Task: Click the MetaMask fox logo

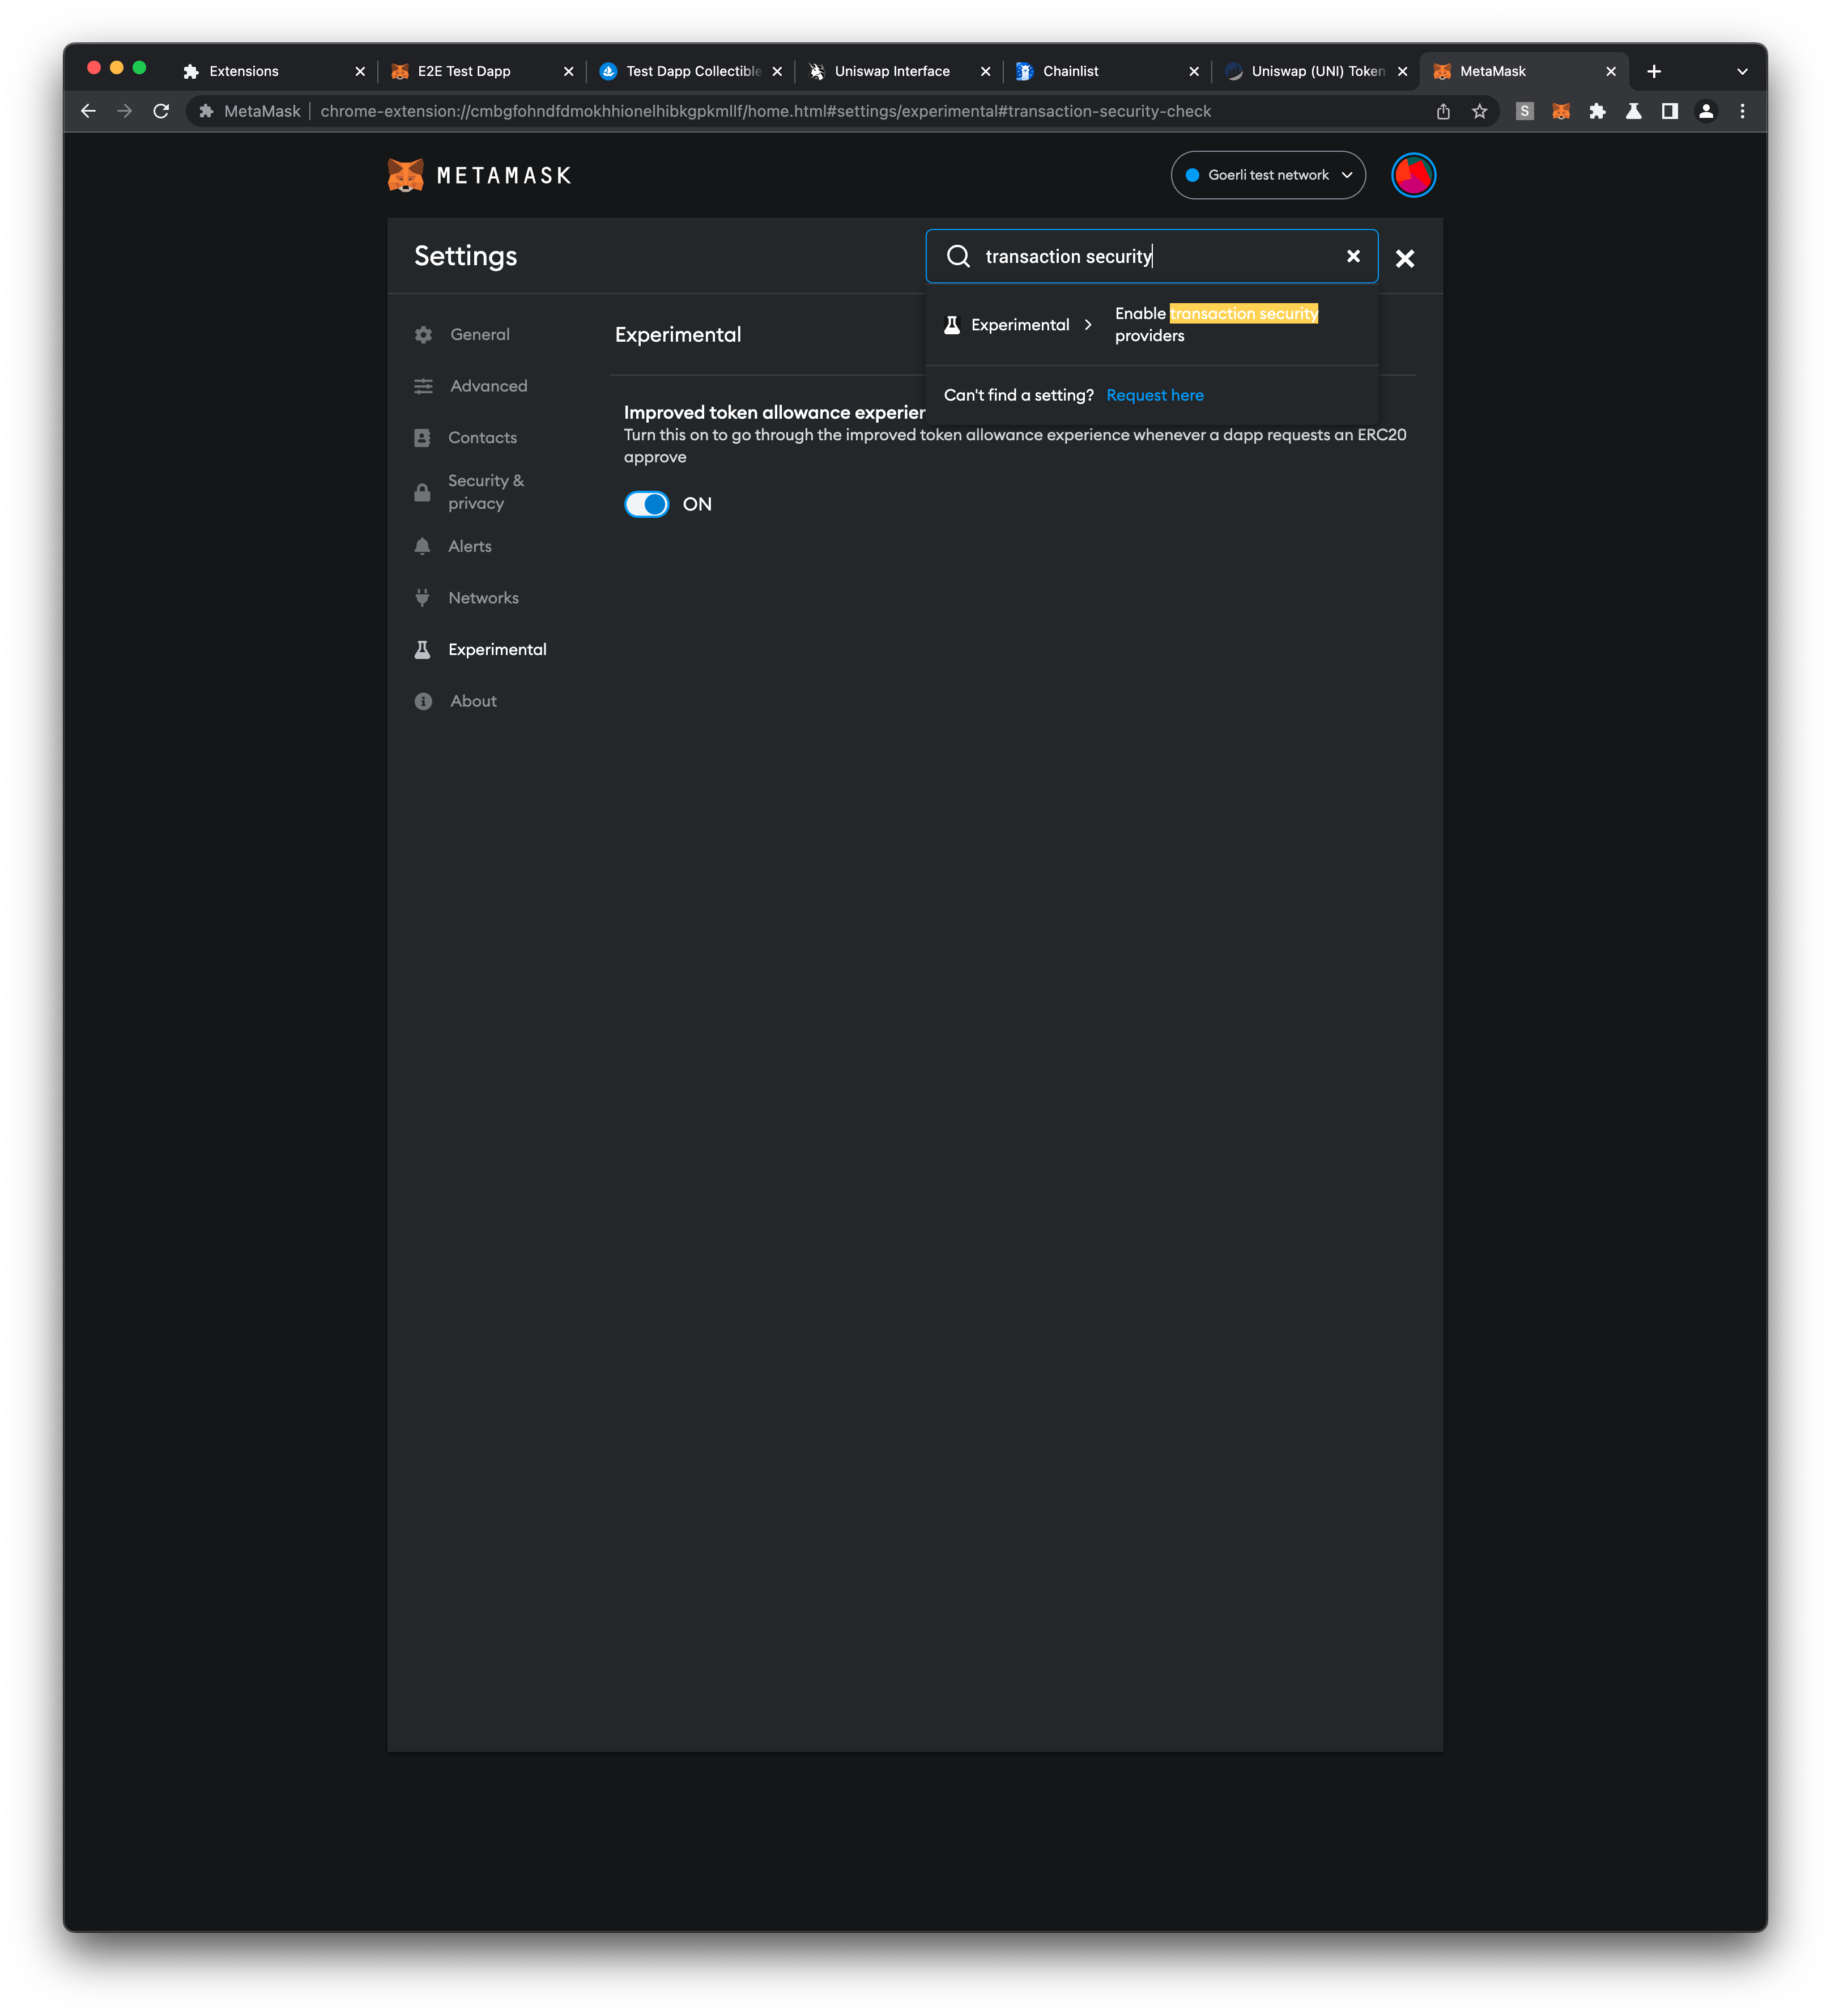Action: [405, 175]
